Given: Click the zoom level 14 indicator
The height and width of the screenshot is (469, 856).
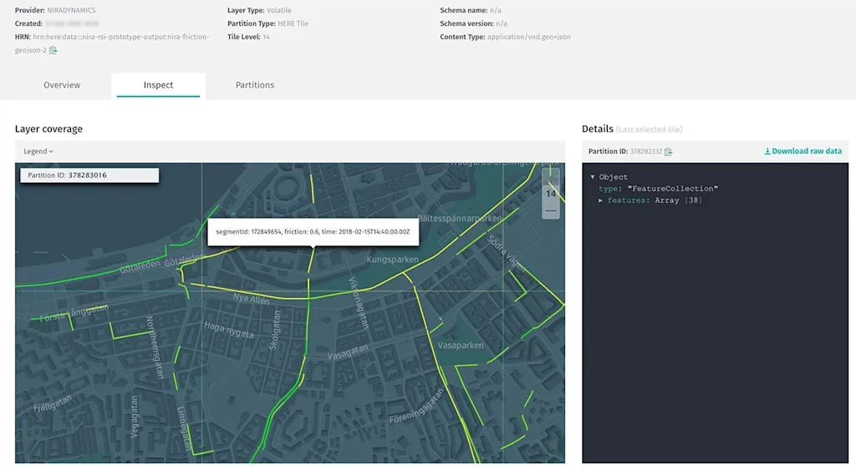Looking at the screenshot, I should 551,194.
